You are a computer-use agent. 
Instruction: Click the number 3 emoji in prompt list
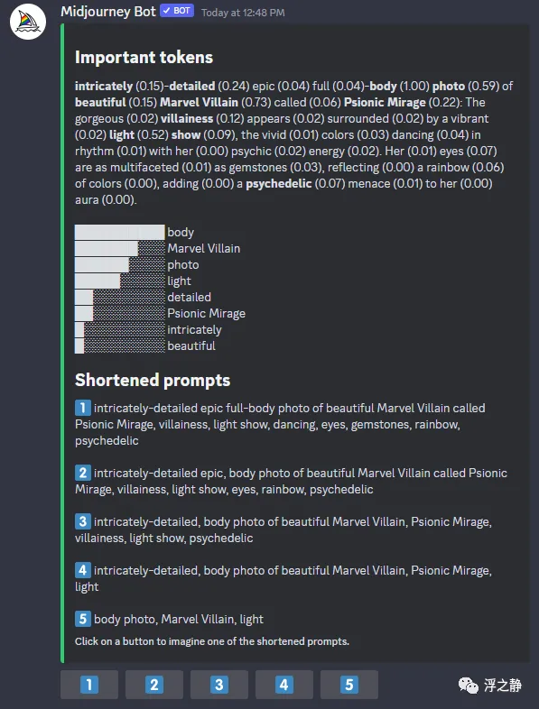point(83,521)
